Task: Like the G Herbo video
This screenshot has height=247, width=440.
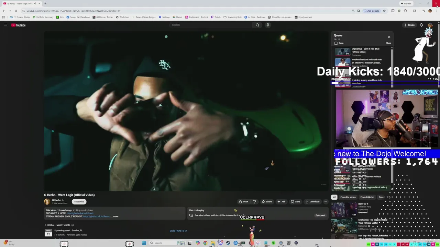Action: 243,202
